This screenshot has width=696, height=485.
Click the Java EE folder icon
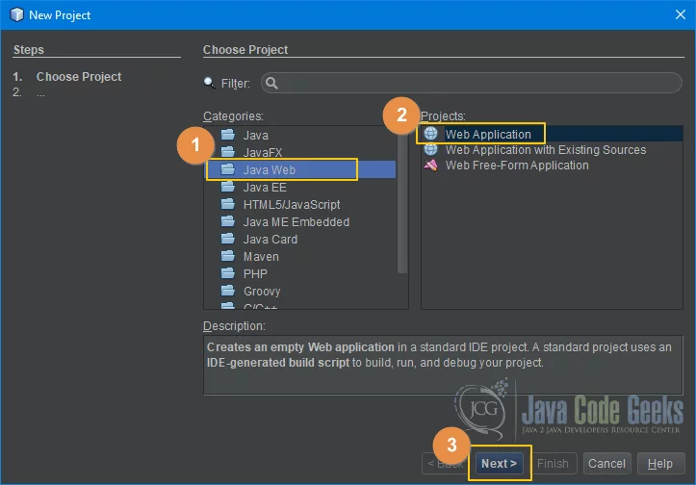click(228, 187)
